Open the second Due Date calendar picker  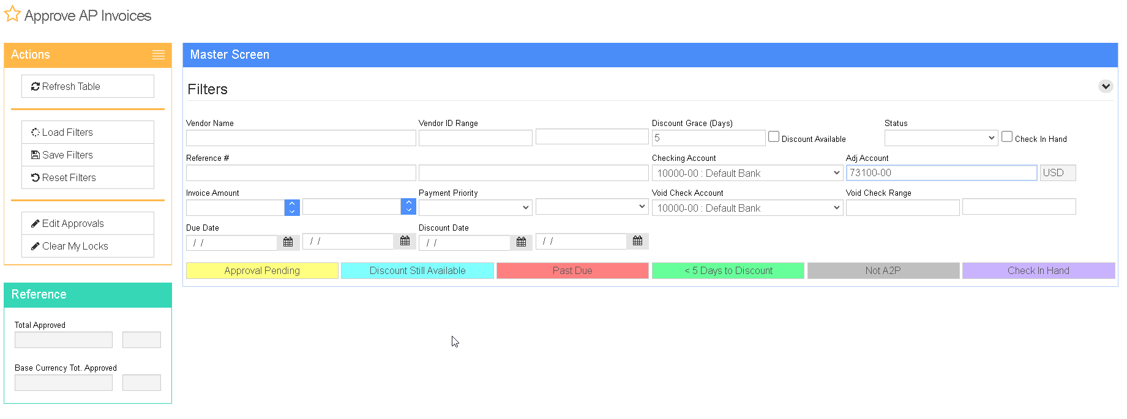pos(405,241)
